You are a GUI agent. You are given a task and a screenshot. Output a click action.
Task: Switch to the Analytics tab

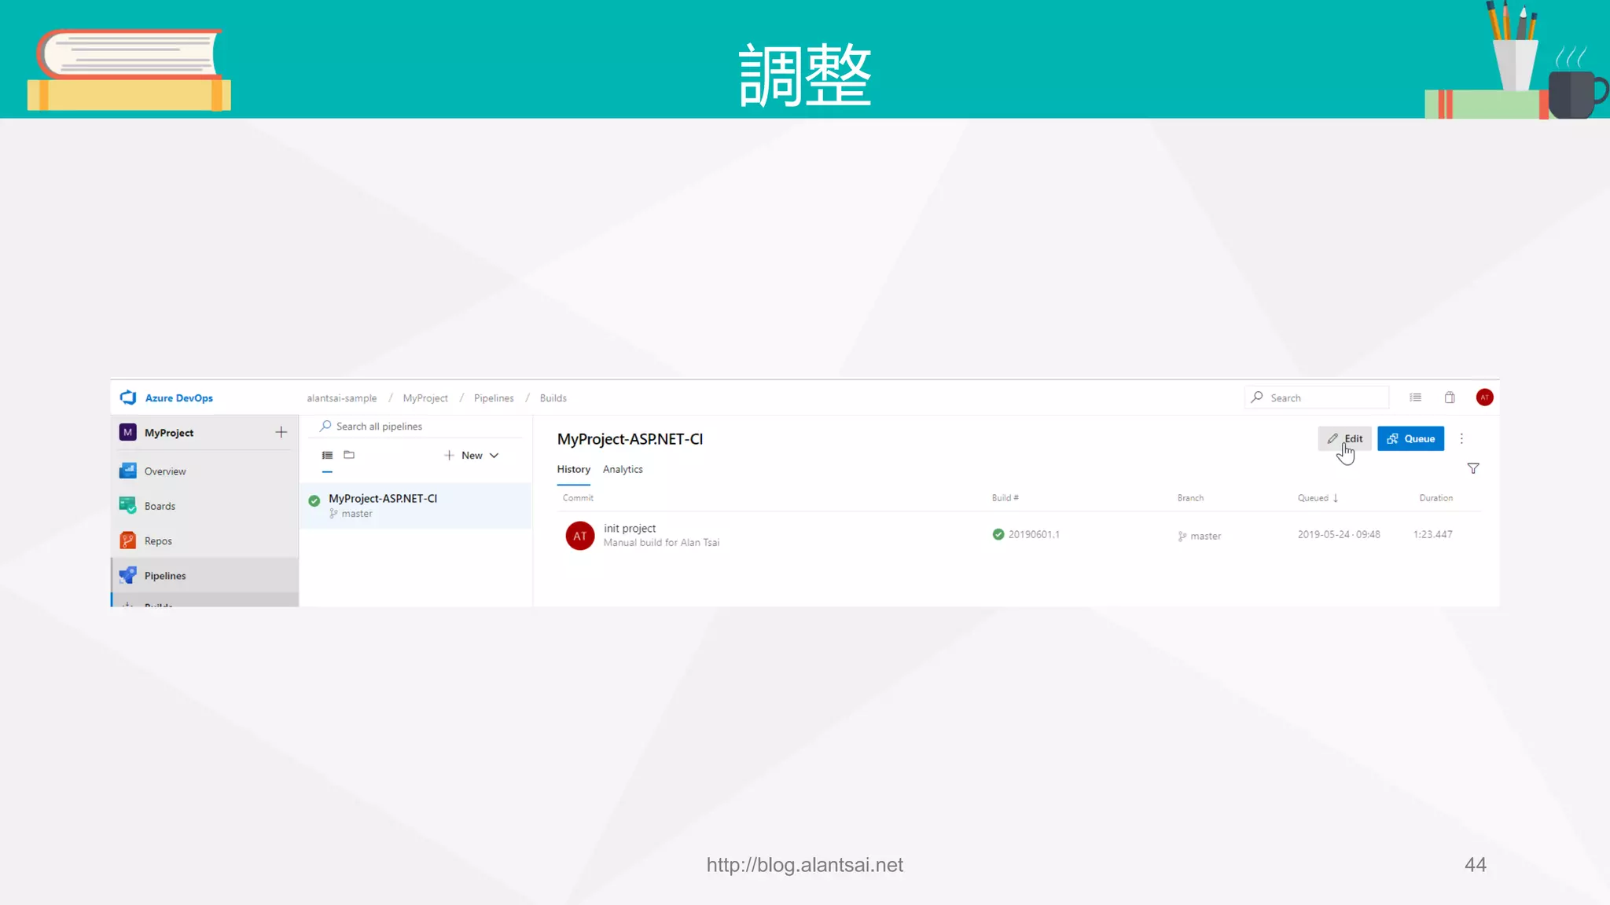click(623, 470)
